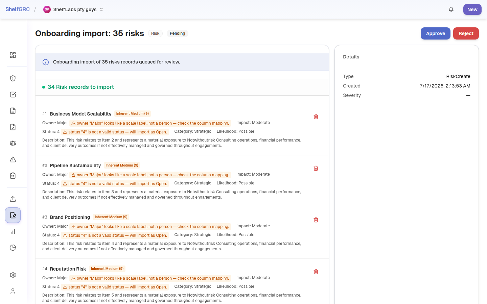
Task: Delete risk #4 Reputation Risk
Action: 316,272
